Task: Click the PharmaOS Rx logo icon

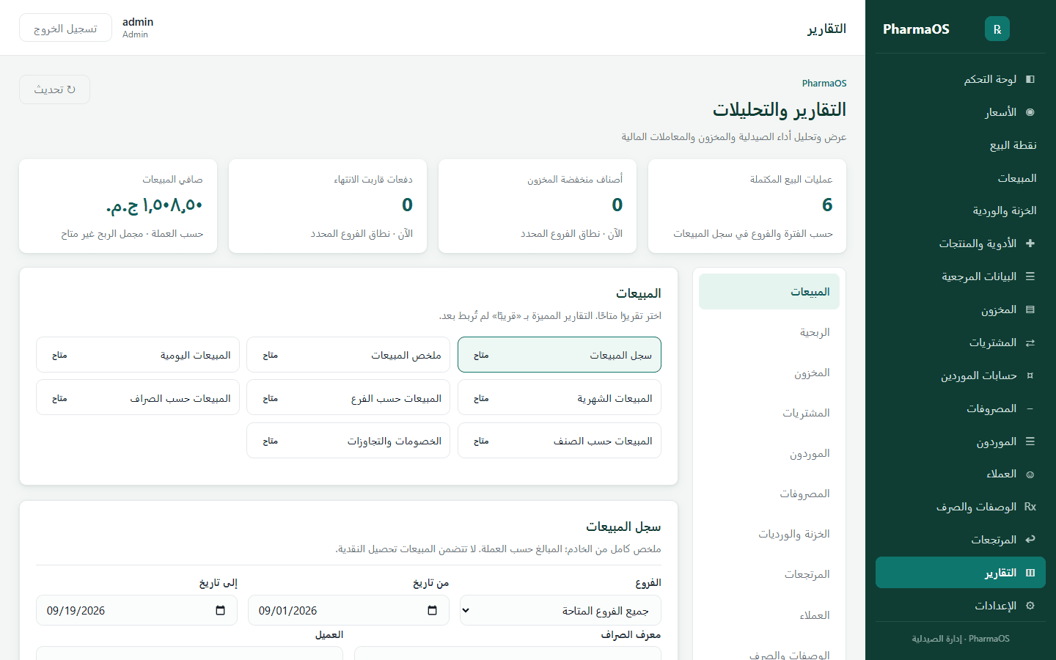Action: pos(997,29)
